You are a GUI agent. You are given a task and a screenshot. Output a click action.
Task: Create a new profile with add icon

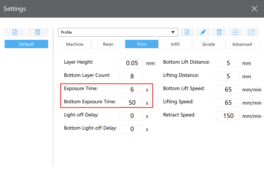point(187,32)
